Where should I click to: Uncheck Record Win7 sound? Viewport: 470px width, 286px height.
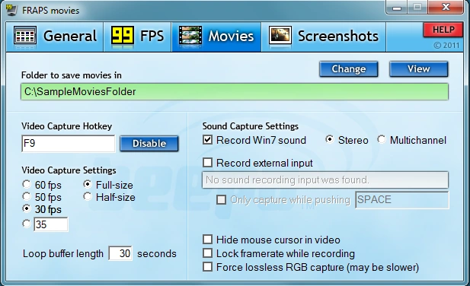click(x=207, y=140)
